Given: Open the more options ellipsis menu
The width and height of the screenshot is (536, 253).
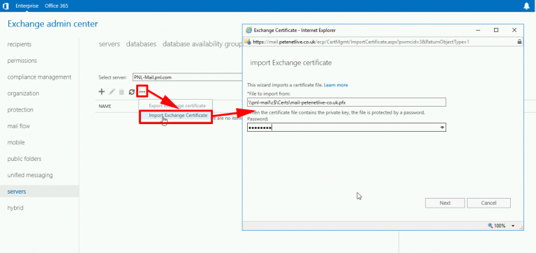Looking at the screenshot, I should [142, 91].
